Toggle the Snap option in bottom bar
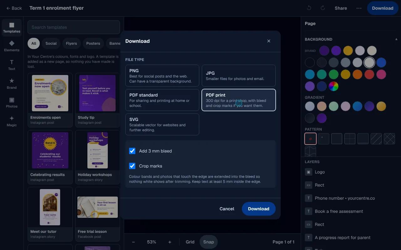401x250 pixels. 209,242
